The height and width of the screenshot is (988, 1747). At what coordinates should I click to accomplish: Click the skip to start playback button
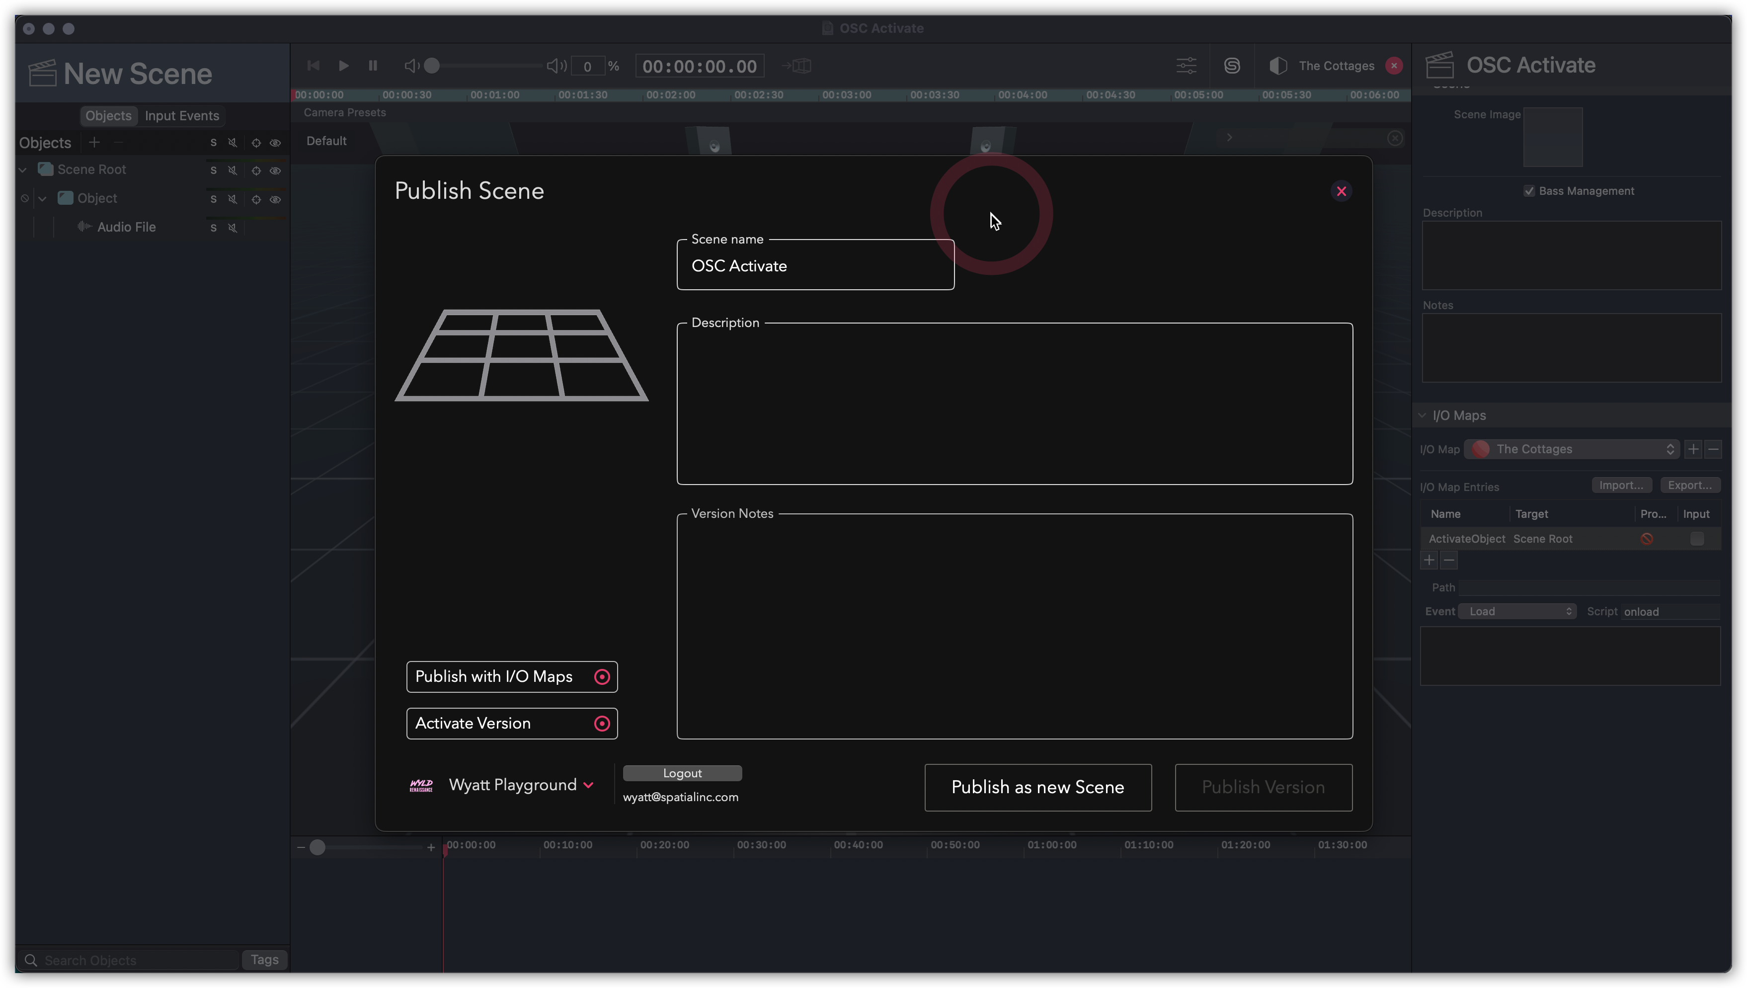click(x=313, y=66)
